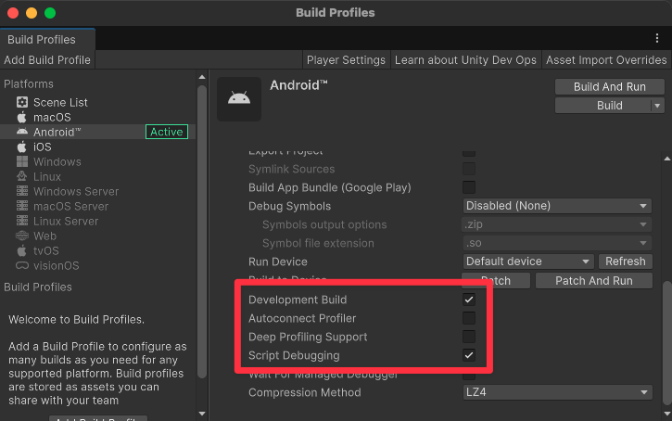Click the large Android platform thumbnail
Viewport: 672px width, 421px height.
click(x=239, y=99)
